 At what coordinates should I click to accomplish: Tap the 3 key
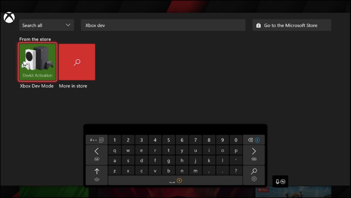[141, 140]
